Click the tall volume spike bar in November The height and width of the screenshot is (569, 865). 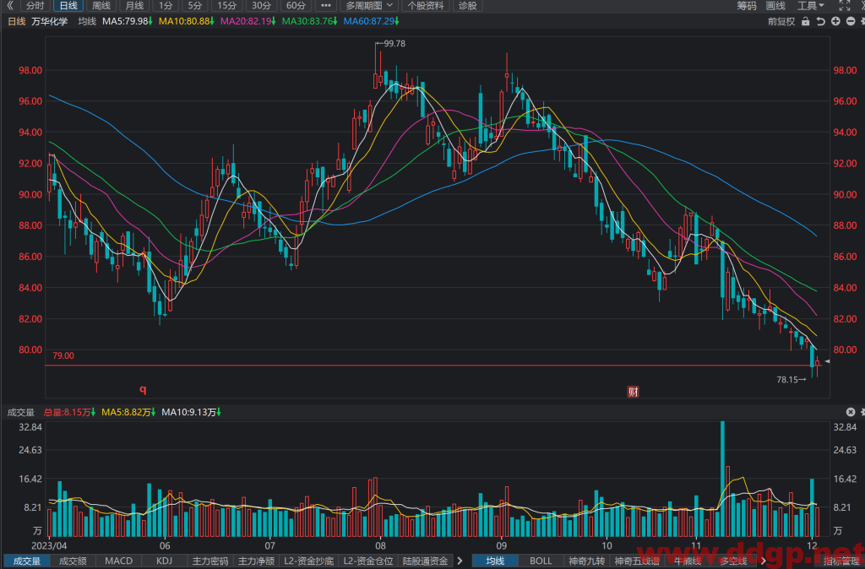click(722, 479)
